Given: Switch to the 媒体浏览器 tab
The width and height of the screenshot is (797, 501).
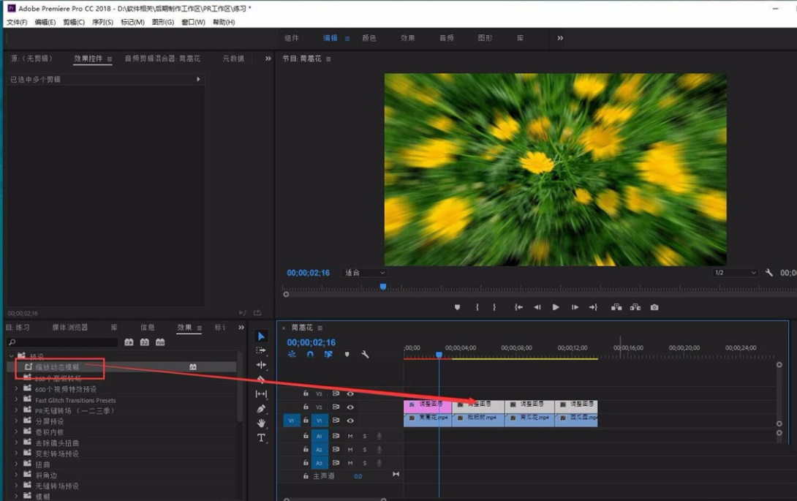Looking at the screenshot, I should click(x=69, y=328).
